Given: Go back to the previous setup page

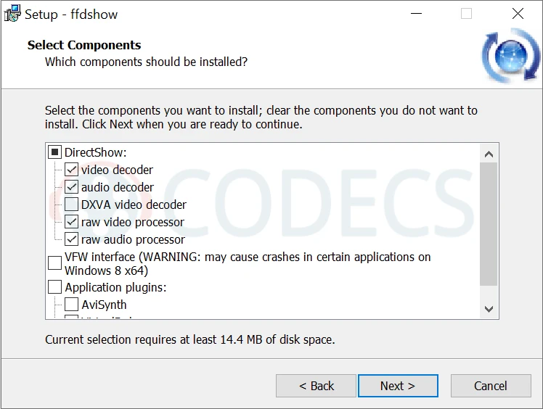Looking at the screenshot, I should [x=316, y=386].
